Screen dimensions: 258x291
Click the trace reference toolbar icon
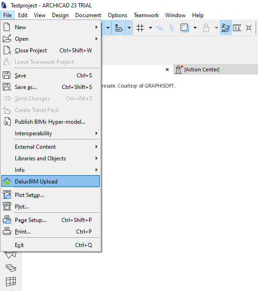click(x=185, y=28)
